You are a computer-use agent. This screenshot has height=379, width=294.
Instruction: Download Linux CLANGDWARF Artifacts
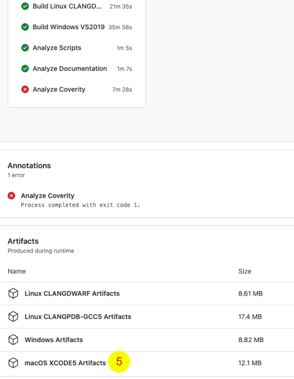click(x=72, y=294)
